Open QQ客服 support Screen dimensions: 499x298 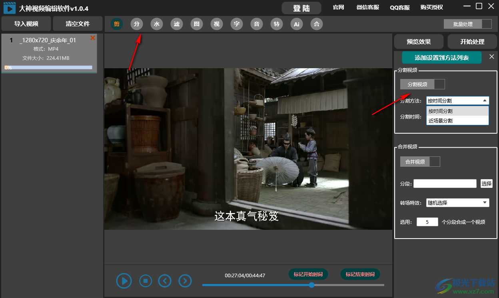click(400, 7)
